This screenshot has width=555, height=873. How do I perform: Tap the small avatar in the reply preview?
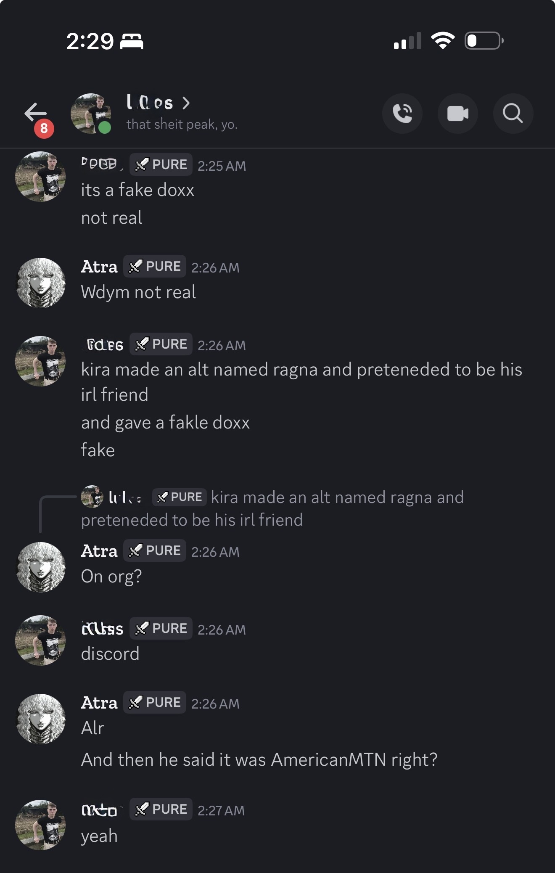tap(92, 497)
